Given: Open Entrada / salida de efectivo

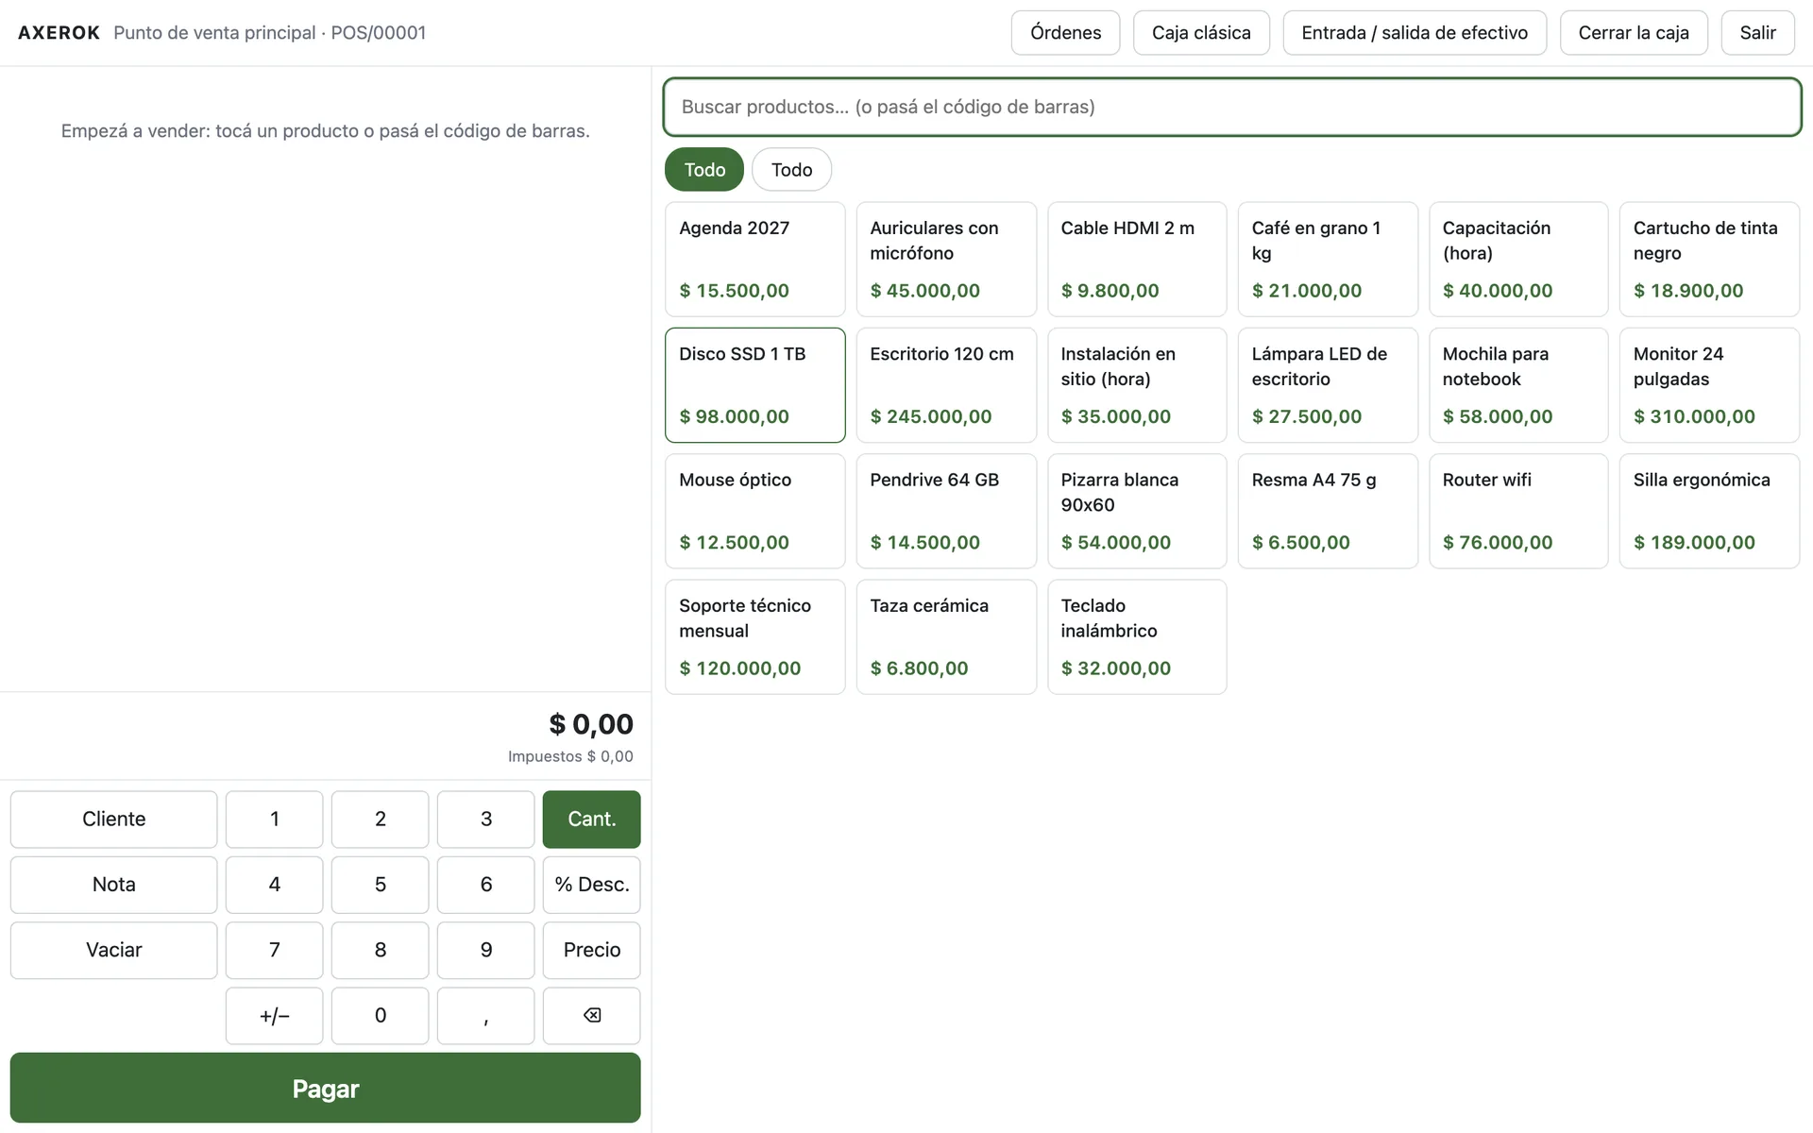Looking at the screenshot, I should click(x=1415, y=33).
